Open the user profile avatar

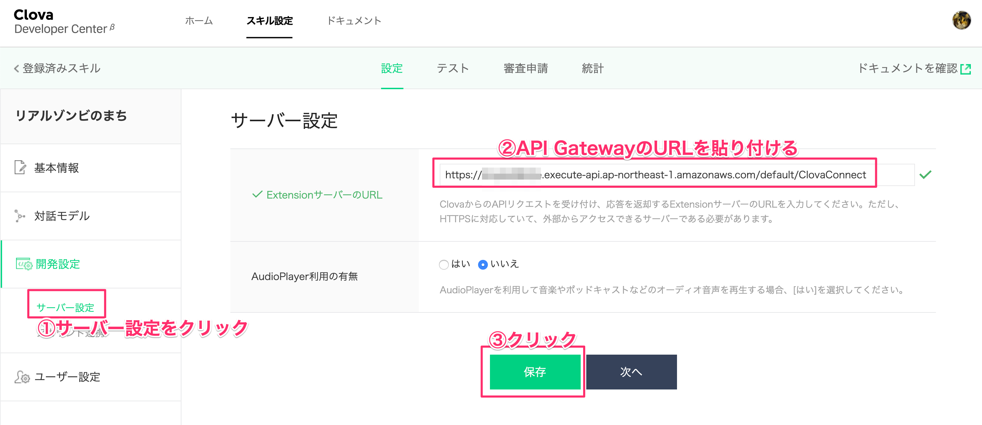961,21
